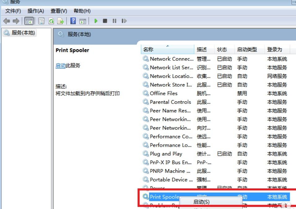Click the Refresh toolbar icon
The height and width of the screenshot is (209, 296).
pyautogui.click(x=51, y=21)
